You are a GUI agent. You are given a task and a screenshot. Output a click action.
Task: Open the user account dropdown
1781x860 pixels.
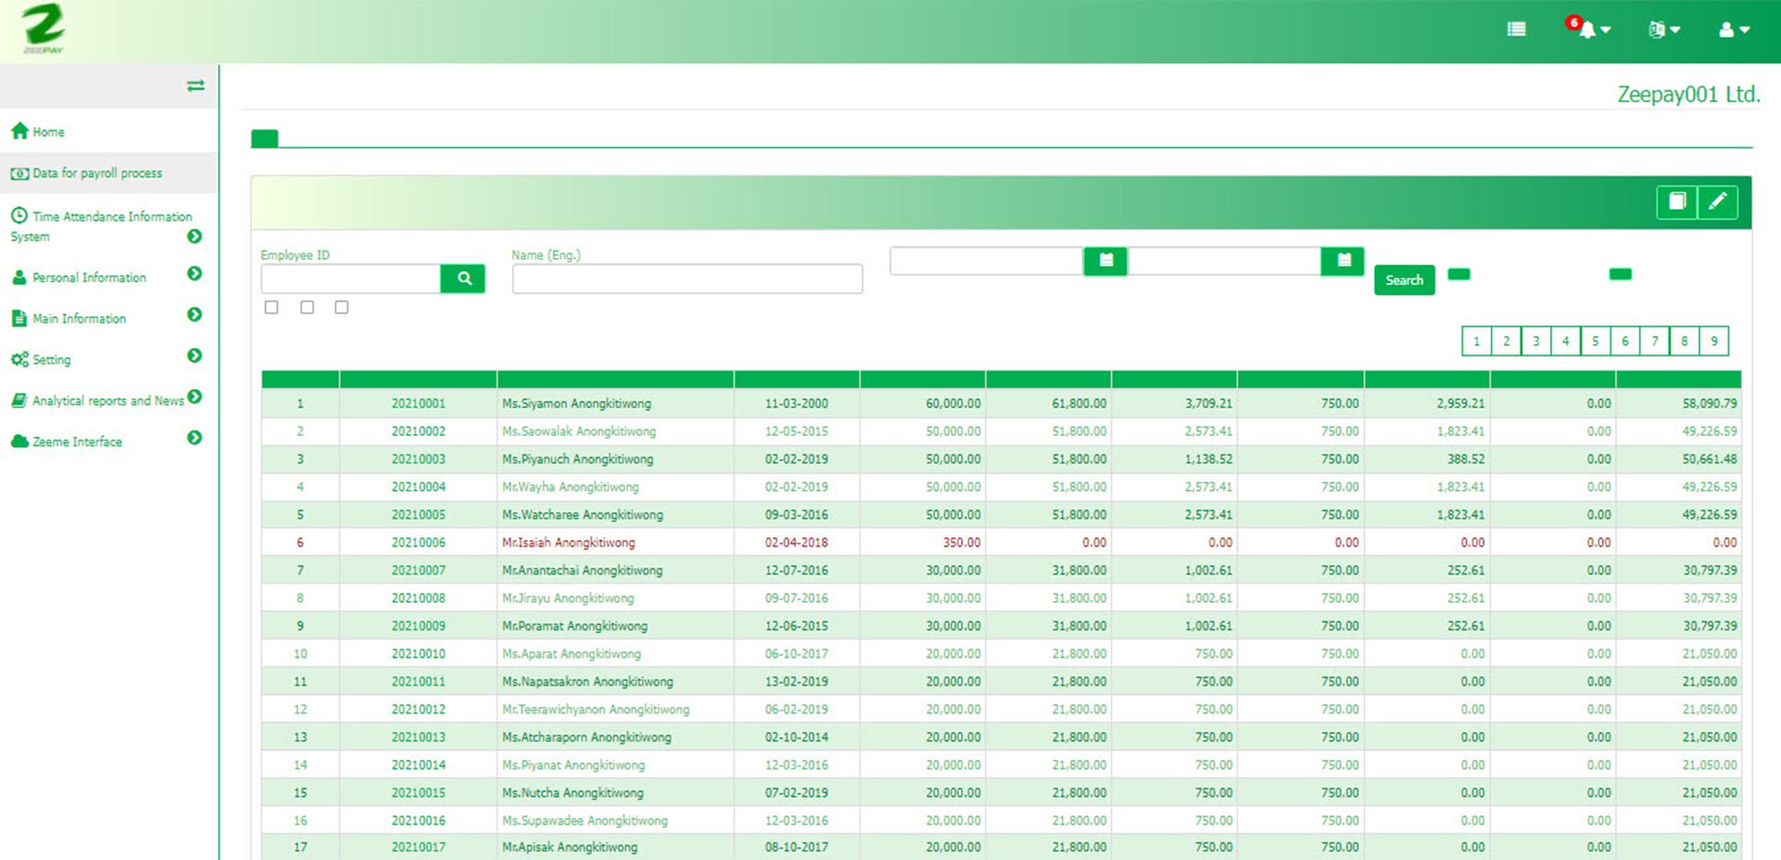tap(1734, 30)
